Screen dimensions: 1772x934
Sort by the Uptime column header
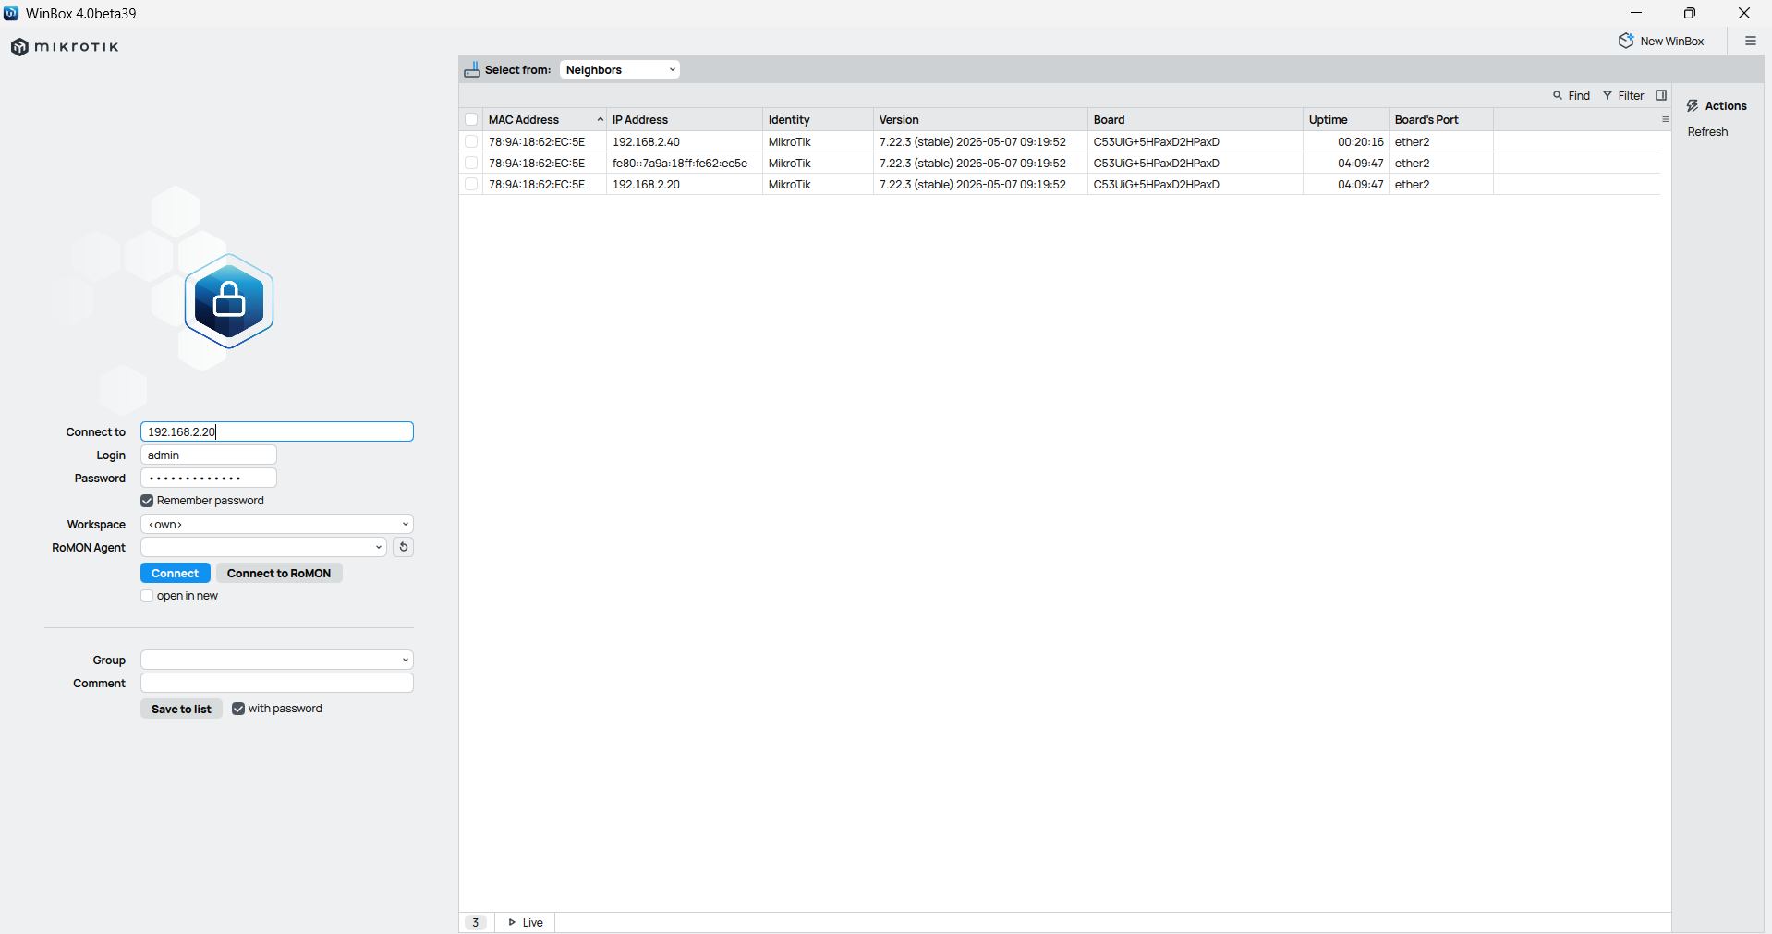pos(1346,119)
